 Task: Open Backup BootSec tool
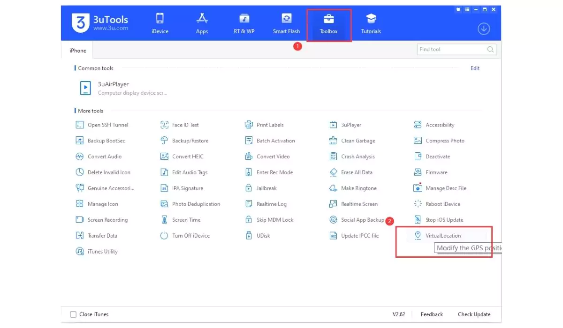pos(100,141)
